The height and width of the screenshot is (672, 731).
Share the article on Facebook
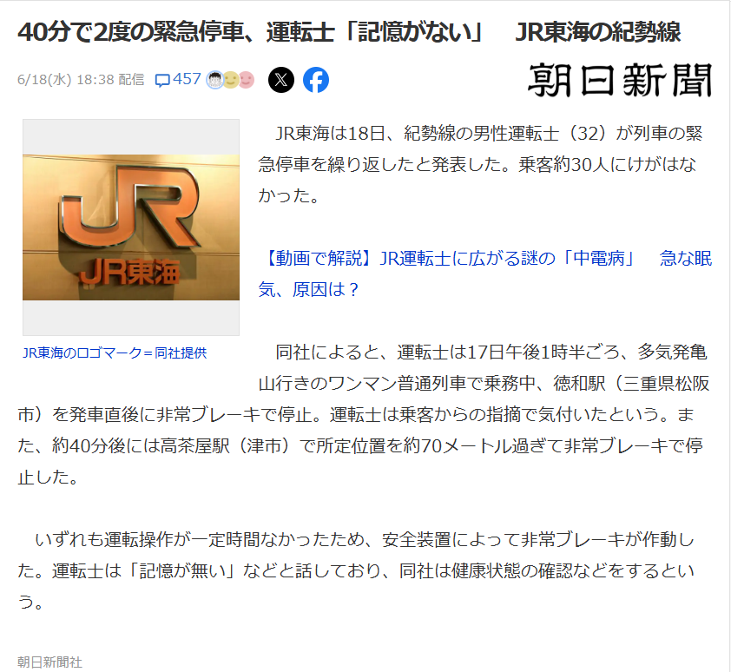point(316,80)
